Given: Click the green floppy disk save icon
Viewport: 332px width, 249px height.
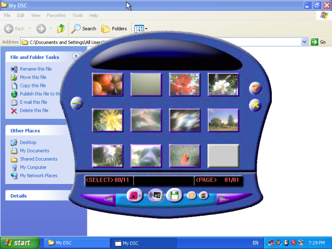Looking at the screenshot, I should 175,195.
